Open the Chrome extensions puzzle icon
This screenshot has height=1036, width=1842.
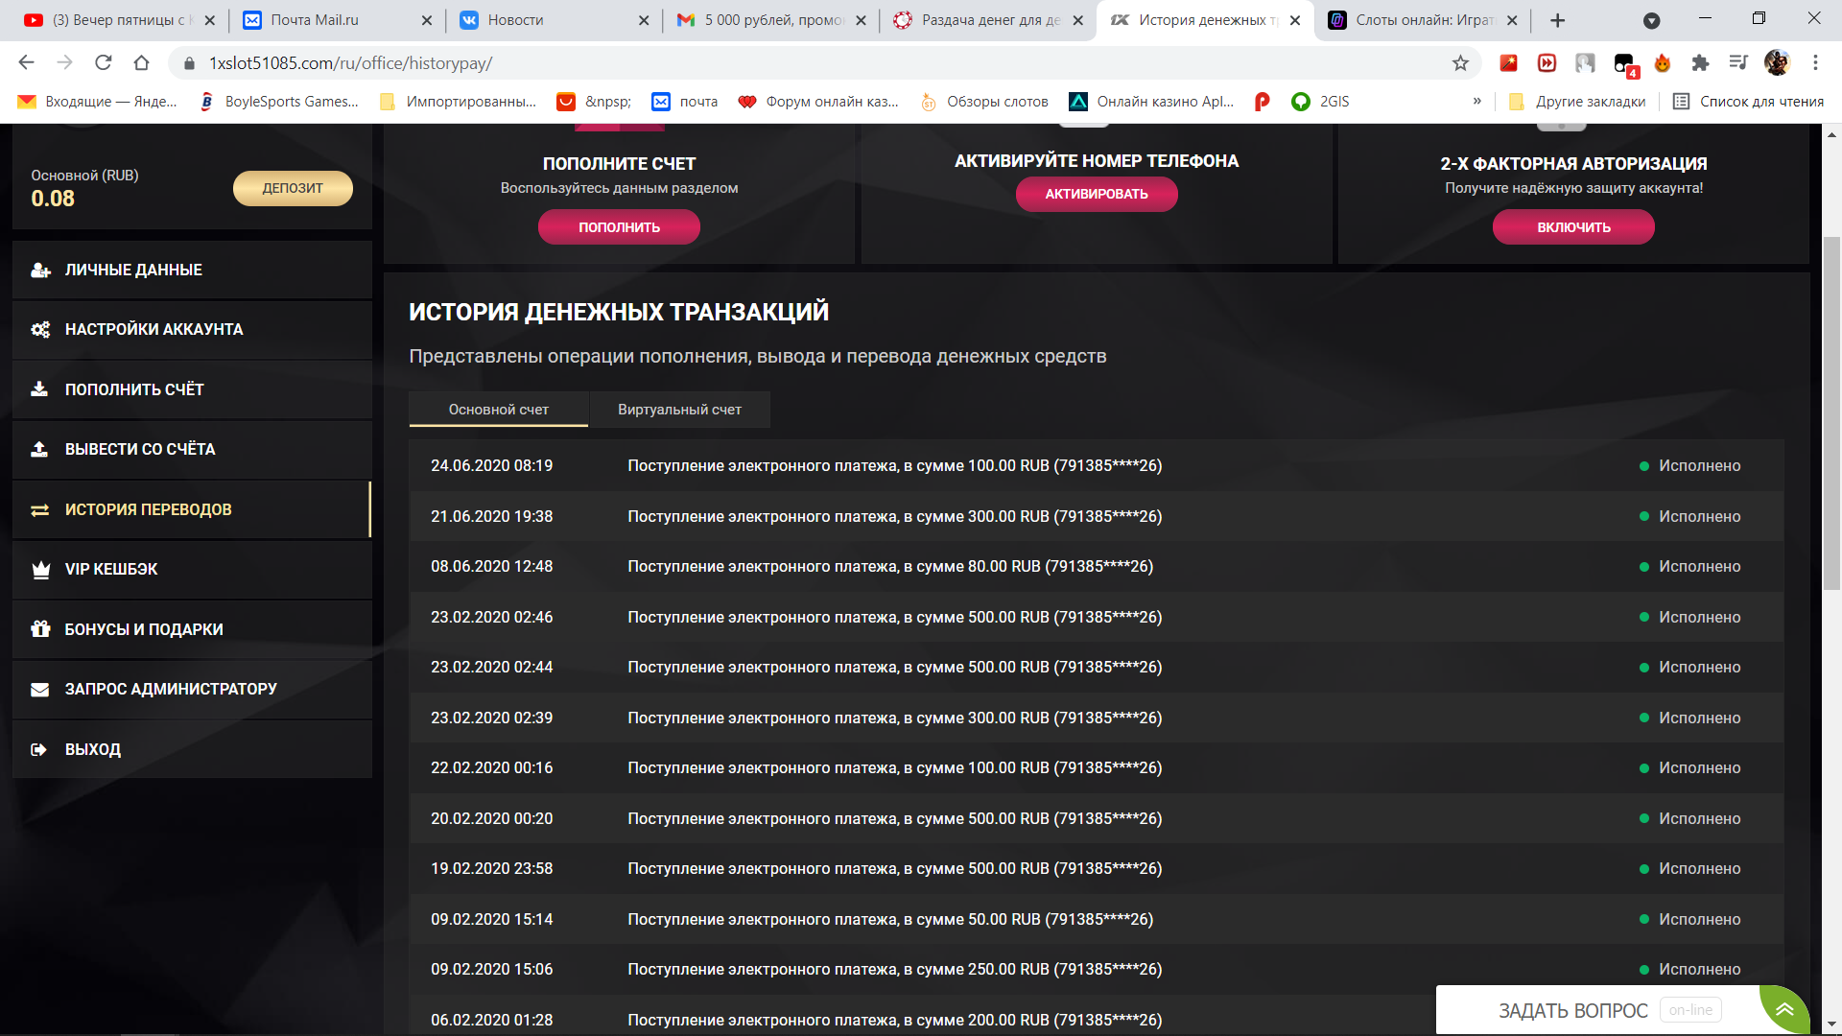coord(1700,63)
